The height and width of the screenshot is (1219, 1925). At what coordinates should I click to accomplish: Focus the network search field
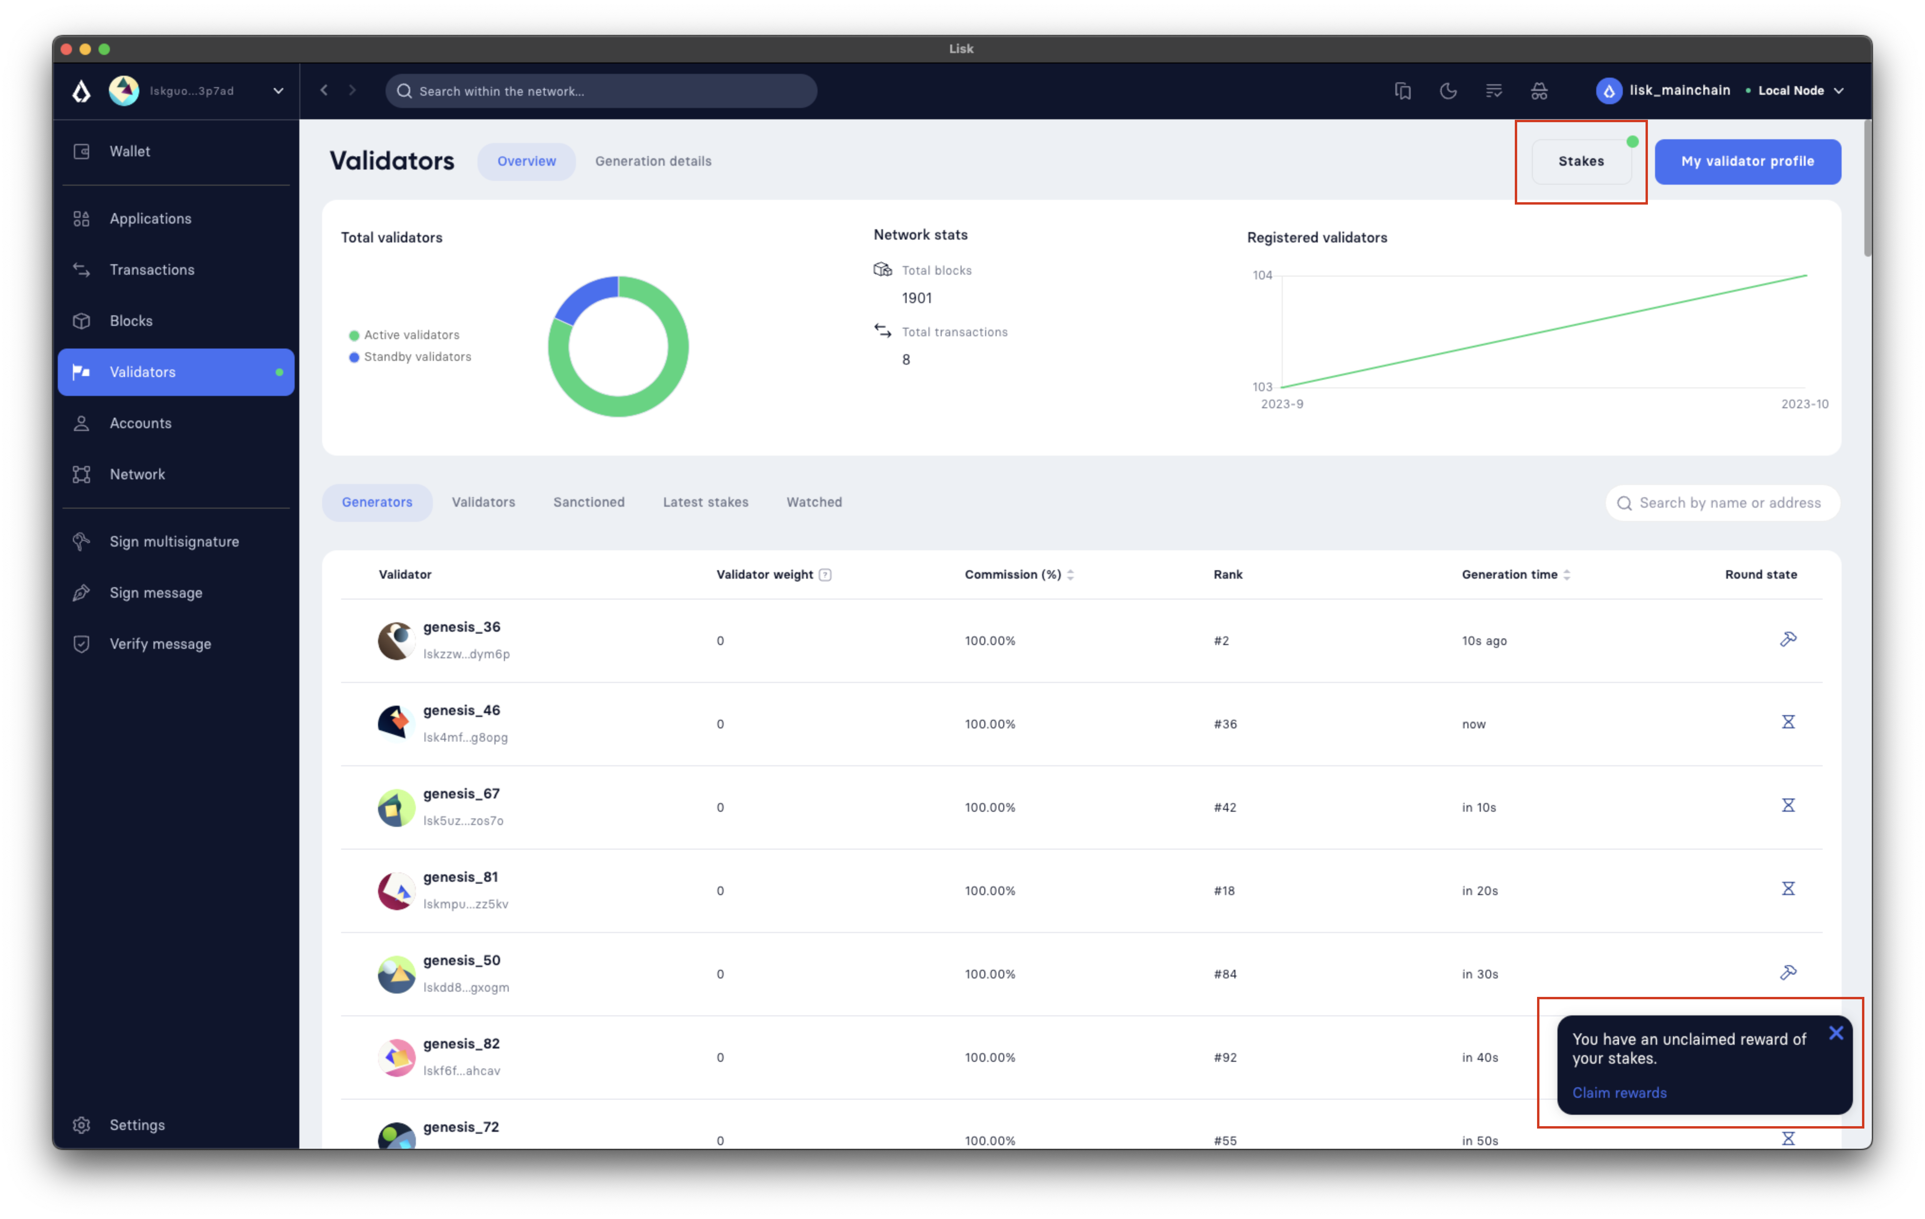(601, 91)
